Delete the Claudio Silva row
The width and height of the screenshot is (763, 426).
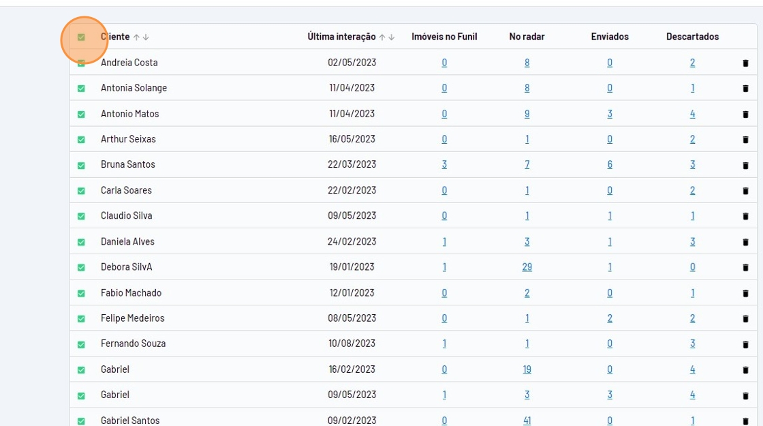(745, 216)
